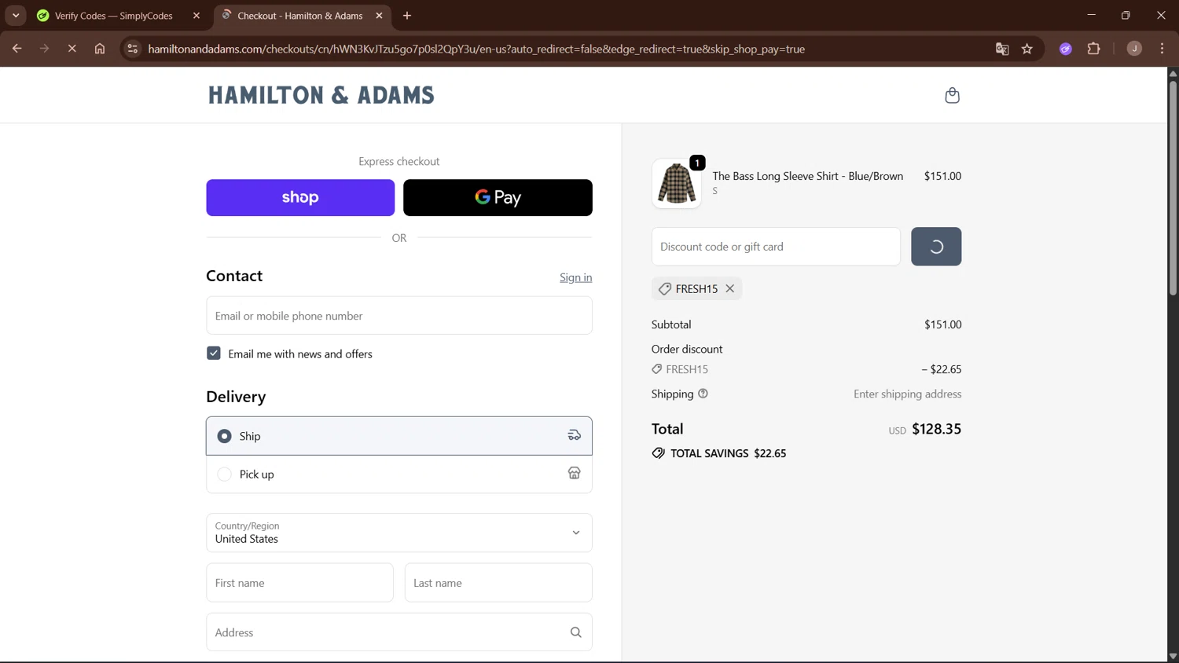1179x663 pixels.
Task: Pay with Google Pay button
Action: tap(498, 197)
